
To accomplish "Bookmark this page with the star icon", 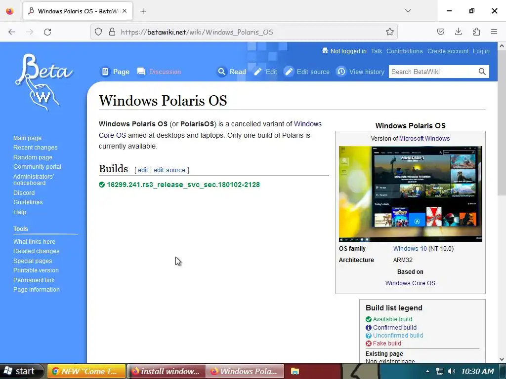I will [389, 32].
